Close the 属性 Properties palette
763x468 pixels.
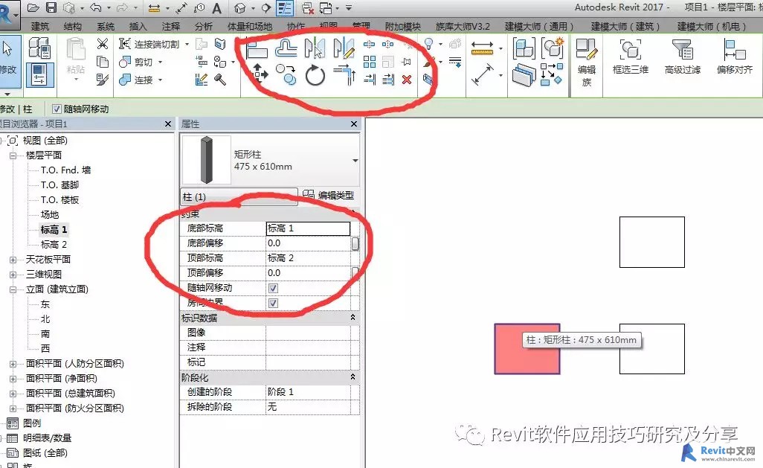coord(354,124)
